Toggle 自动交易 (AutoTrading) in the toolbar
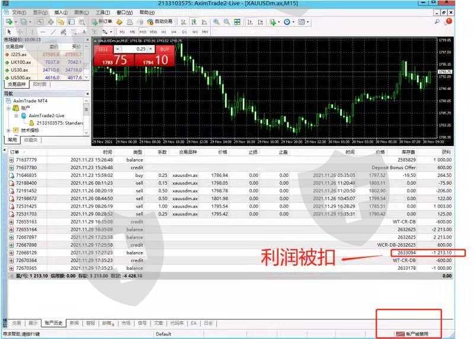474x339 pixels. point(152,22)
